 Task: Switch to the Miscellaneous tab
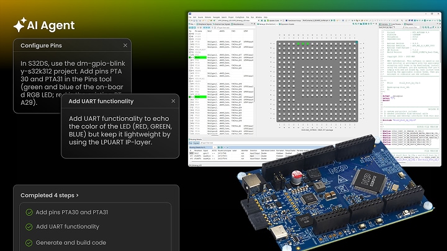click(238, 24)
